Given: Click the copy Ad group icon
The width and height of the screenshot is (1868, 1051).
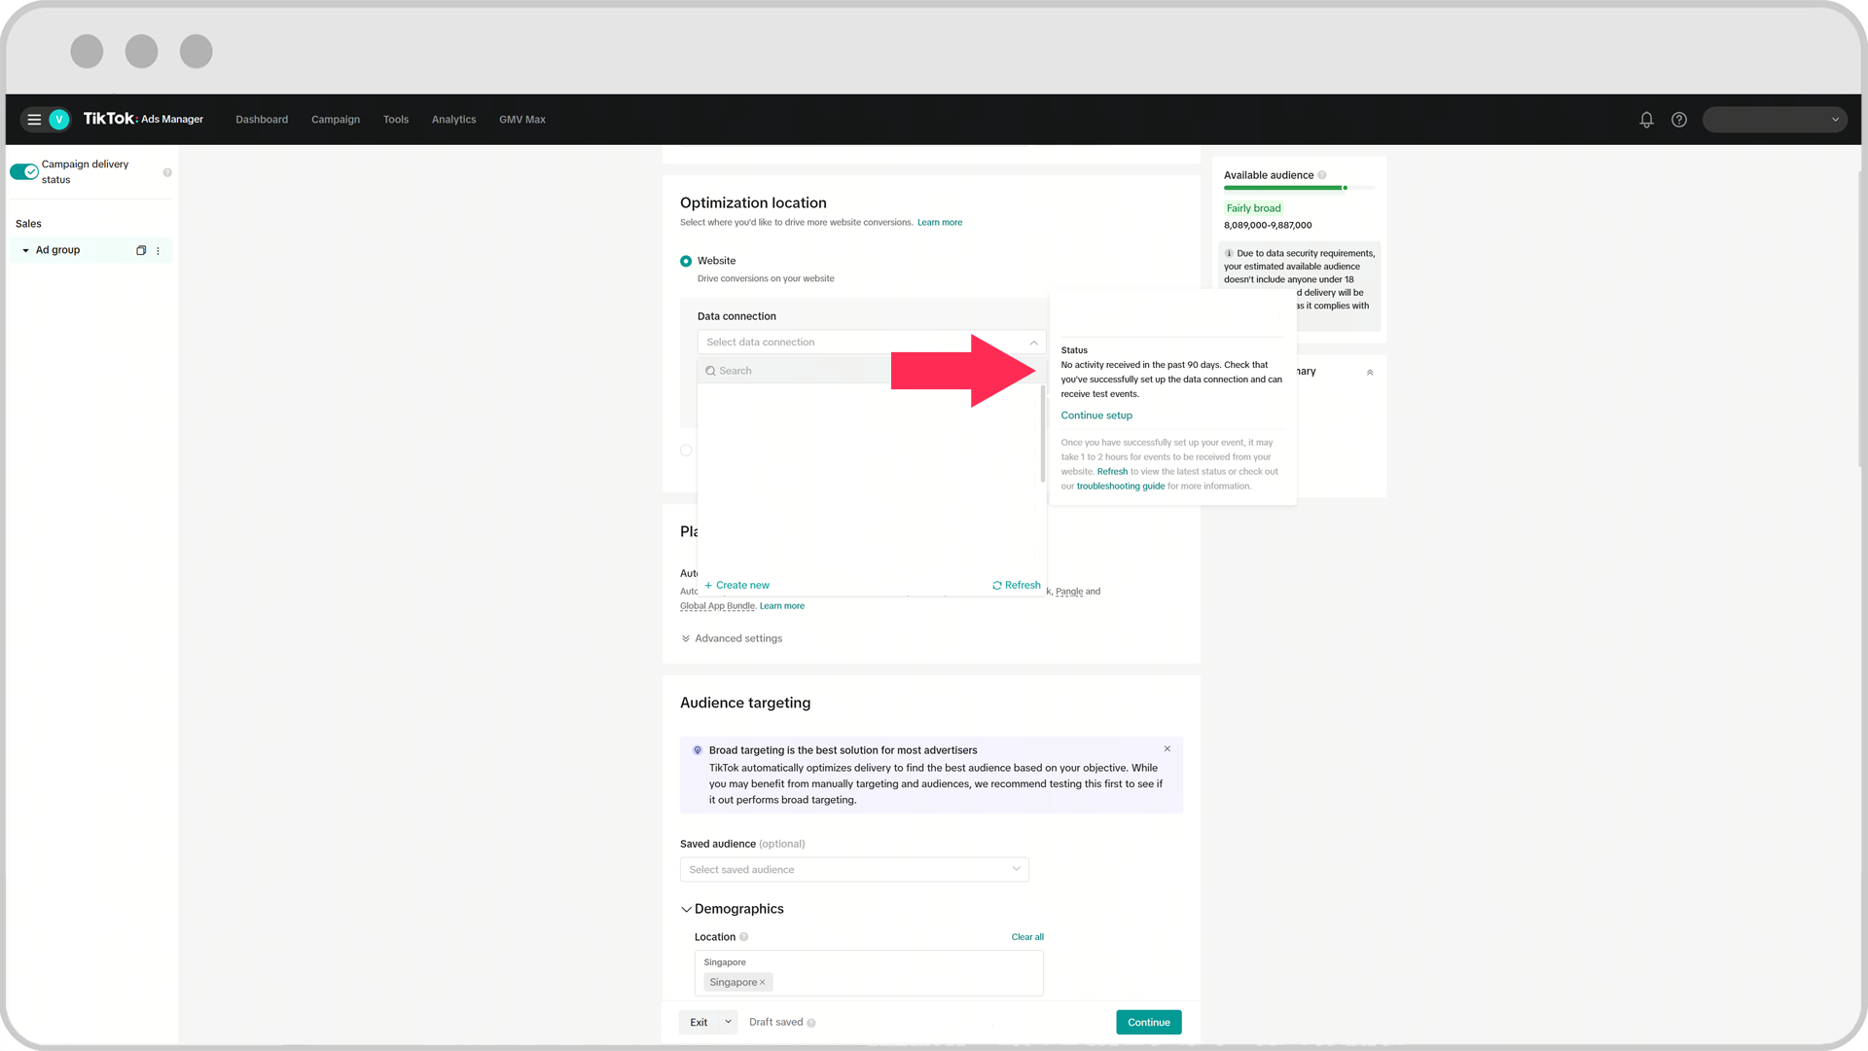Looking at the screenshot, I should [141, 250].
